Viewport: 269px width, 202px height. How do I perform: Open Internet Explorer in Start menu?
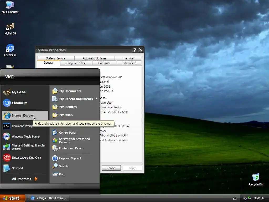coord(25,115)
